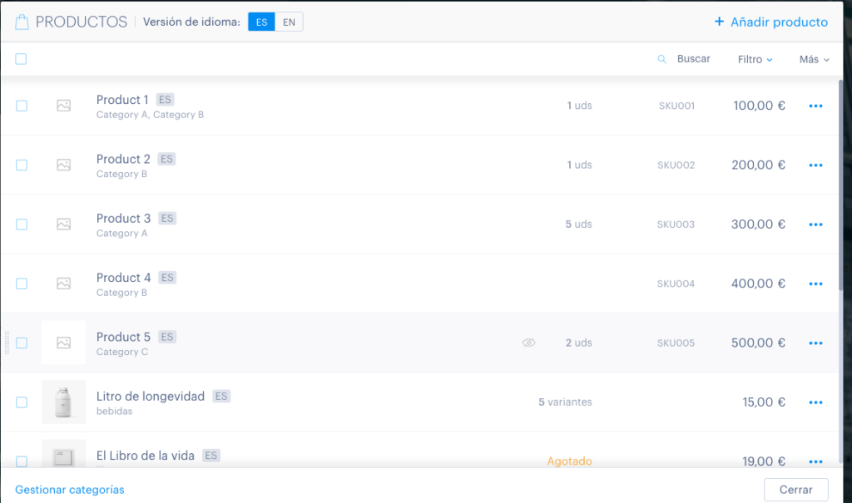
Task: Expand the Filtro dropdown
Action: coord(755,59)
